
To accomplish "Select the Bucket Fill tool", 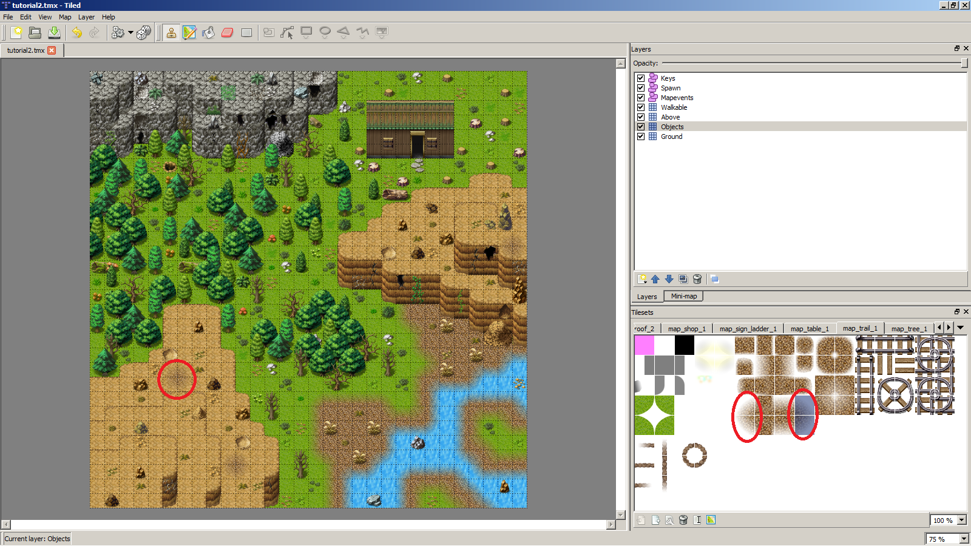I will (209, 32).
